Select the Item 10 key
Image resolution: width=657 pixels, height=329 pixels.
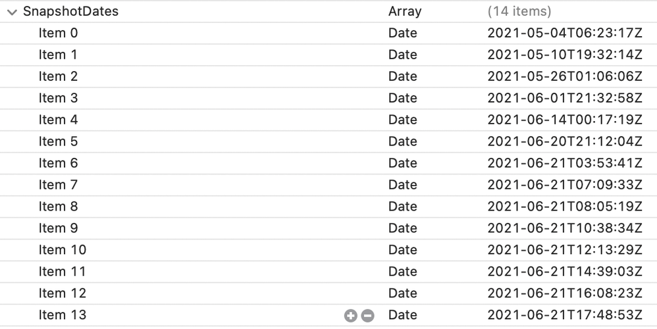(x=63, y=250)
